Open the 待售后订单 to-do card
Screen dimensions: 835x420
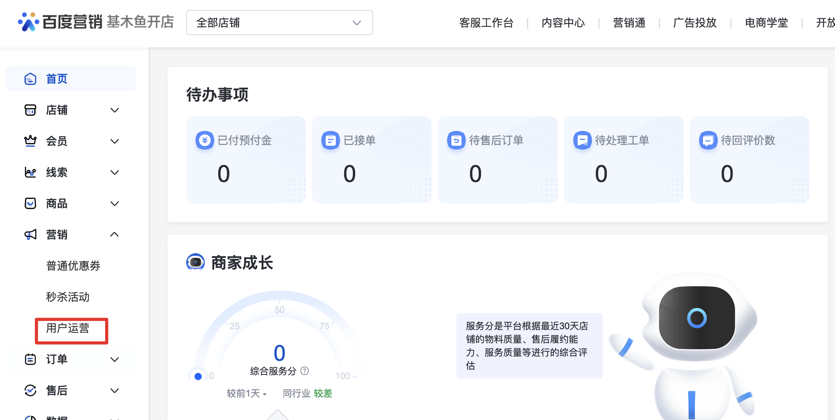pyautogui.click(x=497, y=159)
